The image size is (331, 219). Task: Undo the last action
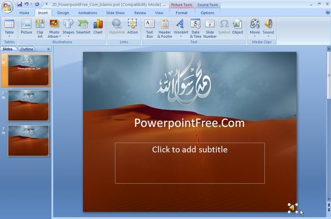pyautogui.click(x=26, y=4)
